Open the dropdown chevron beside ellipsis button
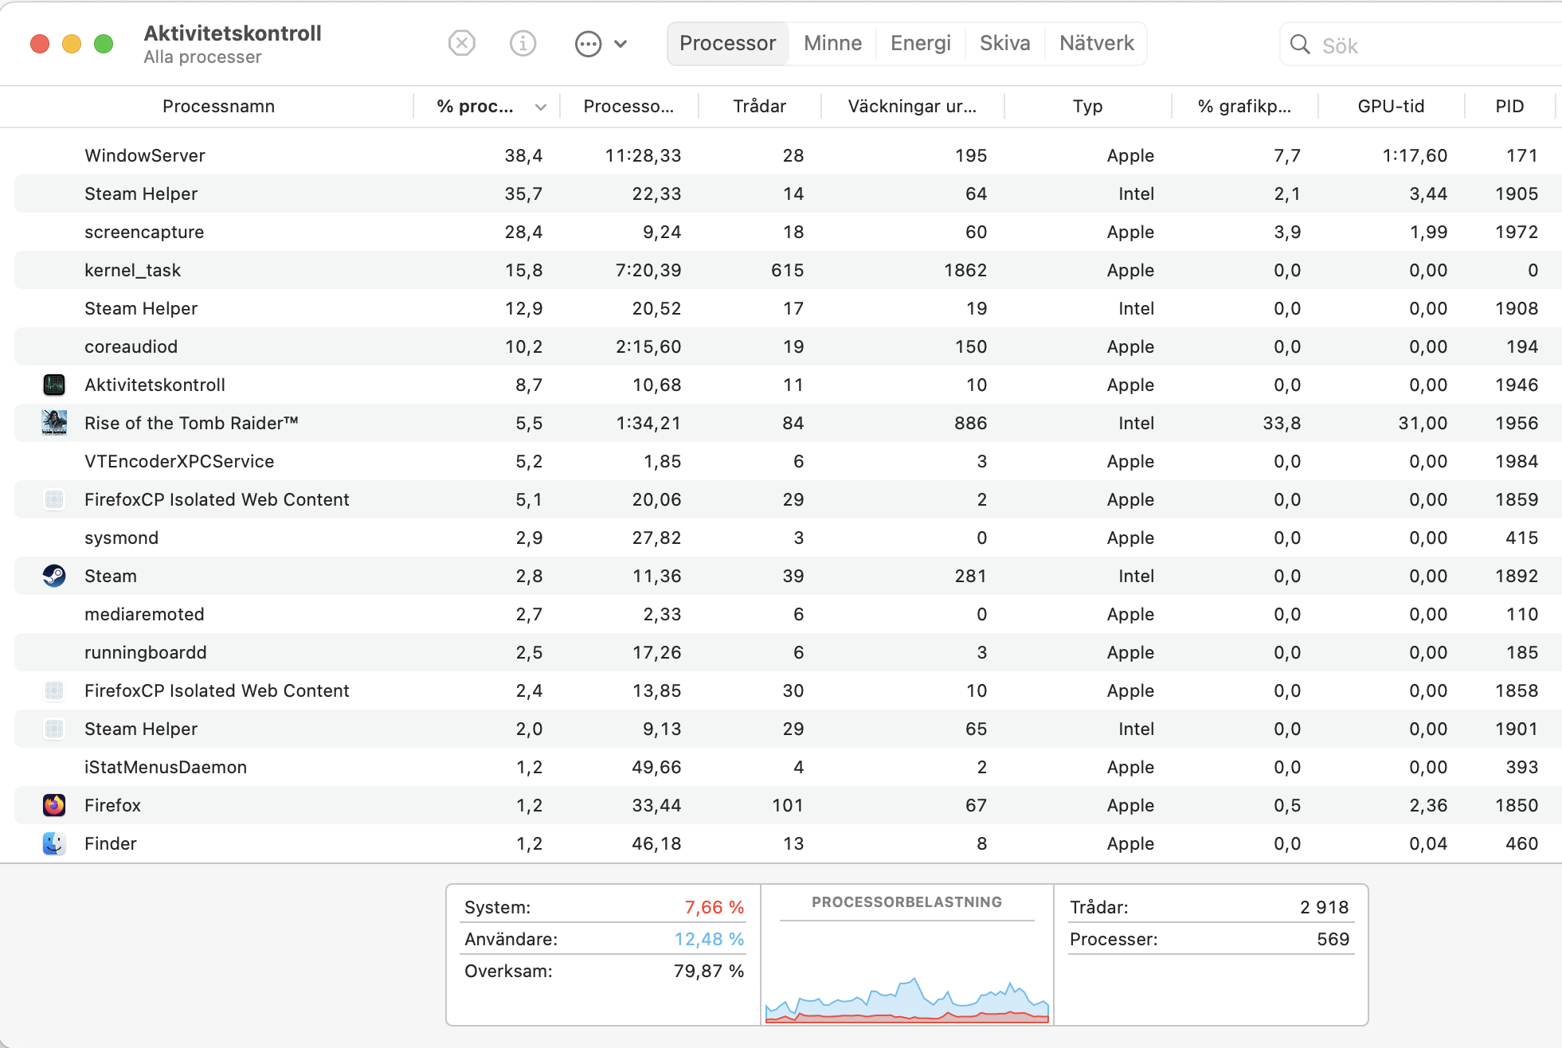The width and height of the screenshot is (1562, 1048). (x=620, y=44)
